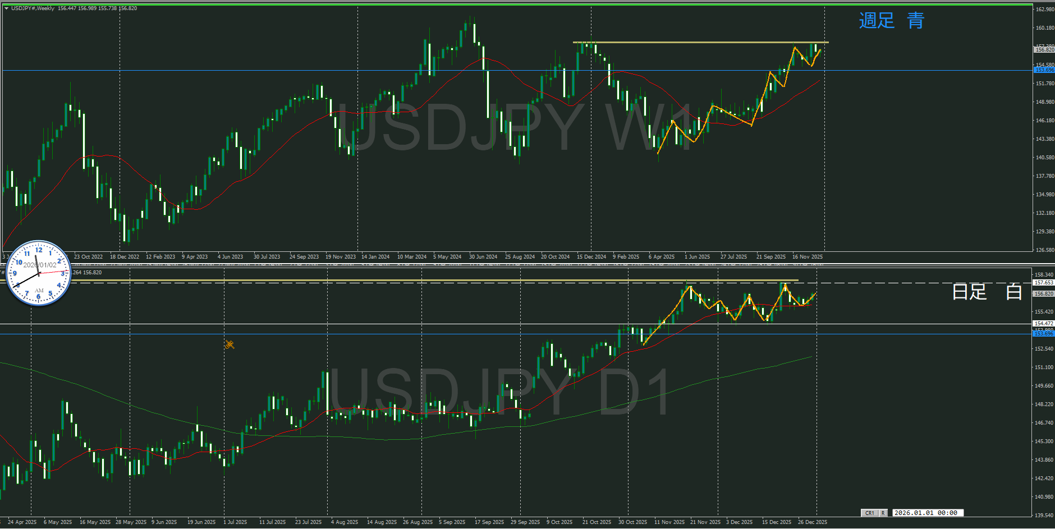The height and width of the screenshot is (529, 1055).
Task: Expand the USDJPY#,Weekly chart title triangle
Action: tap(6, 8)
